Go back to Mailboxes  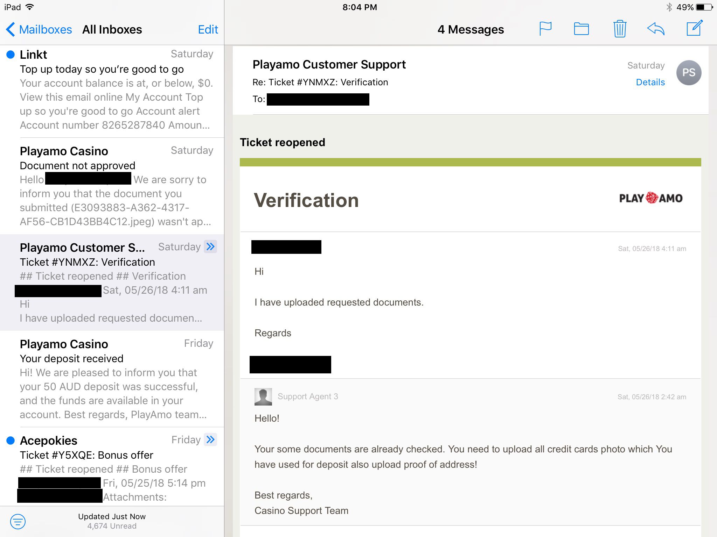click(39, 29)
